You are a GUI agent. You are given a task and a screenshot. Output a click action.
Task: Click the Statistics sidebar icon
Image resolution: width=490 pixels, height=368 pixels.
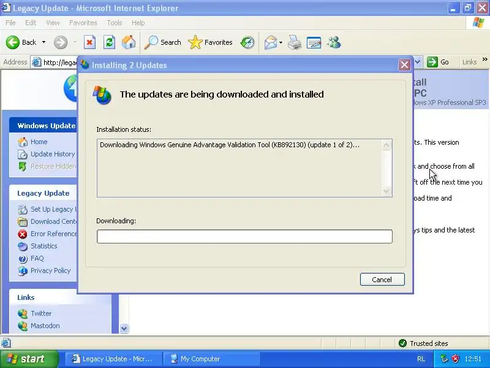click(x=23, y=247)
